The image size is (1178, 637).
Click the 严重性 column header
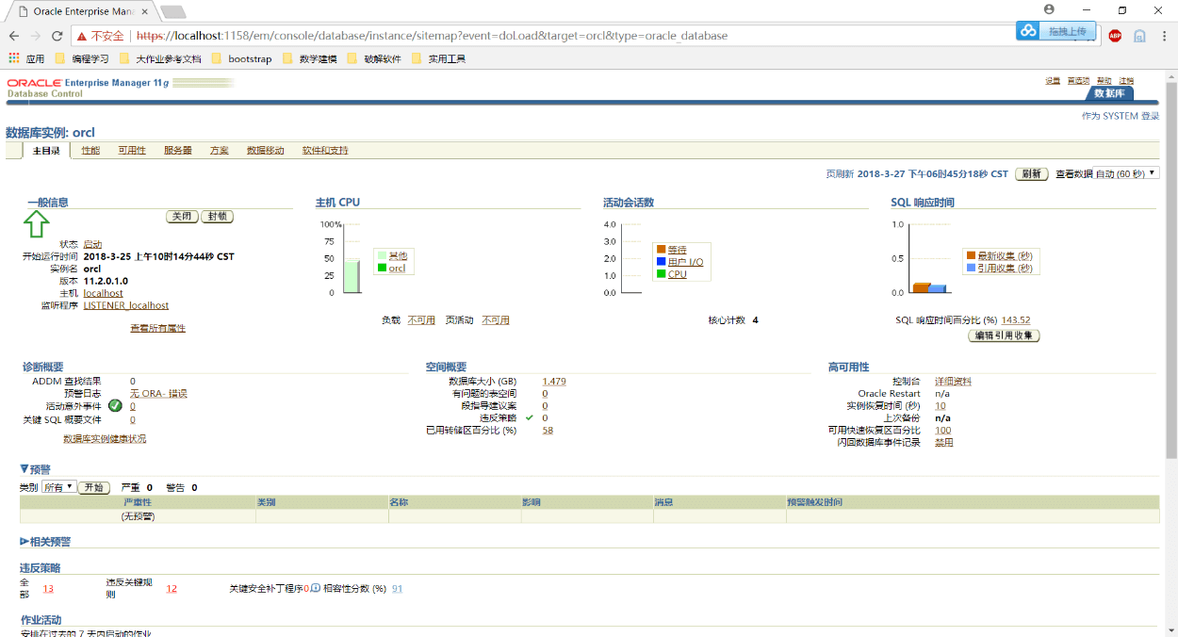(138, 502)
